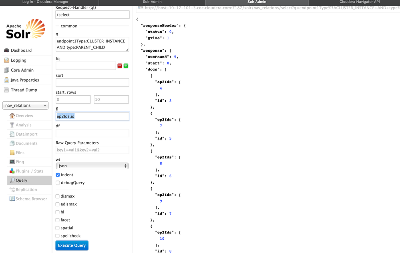Remove fq row with red minus icon

120,66
